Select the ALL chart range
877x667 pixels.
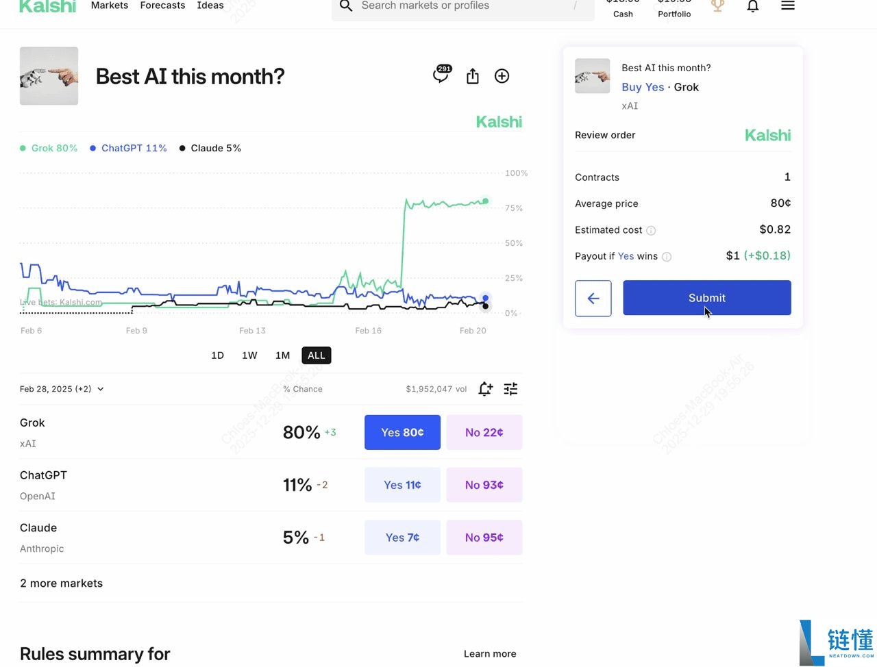(317, 355)
